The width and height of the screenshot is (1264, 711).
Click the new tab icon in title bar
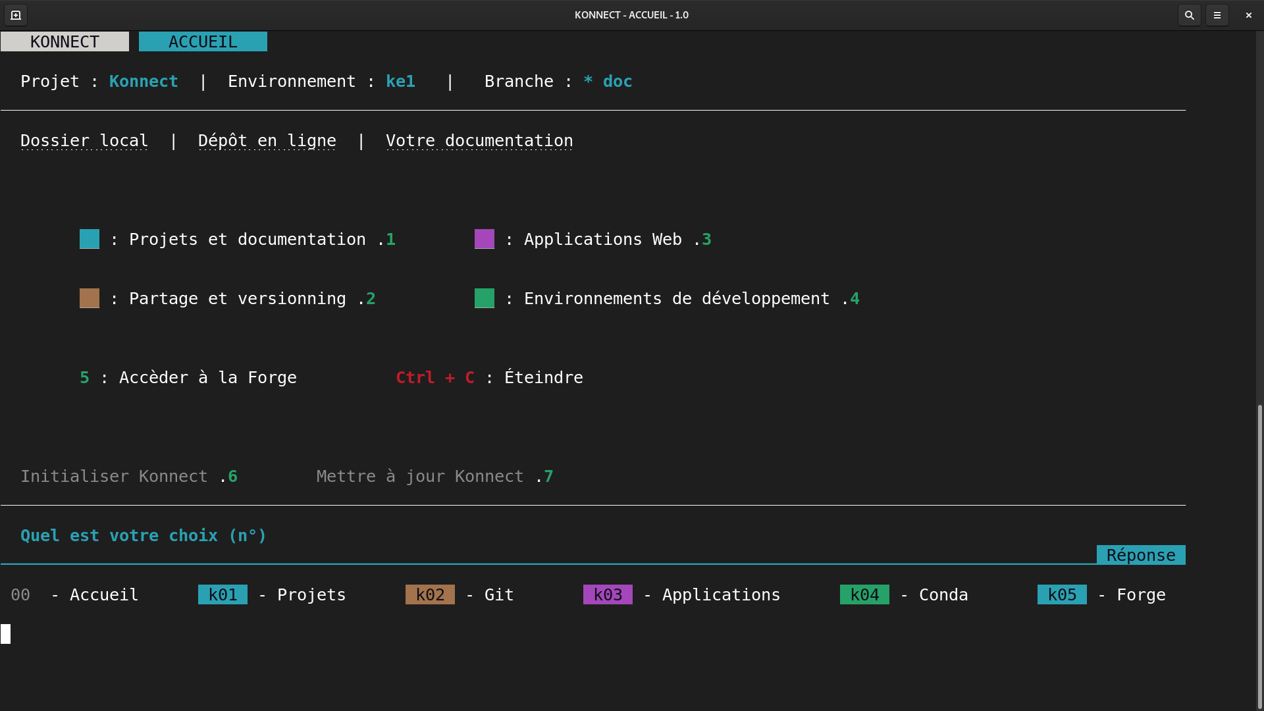point(16,14)
